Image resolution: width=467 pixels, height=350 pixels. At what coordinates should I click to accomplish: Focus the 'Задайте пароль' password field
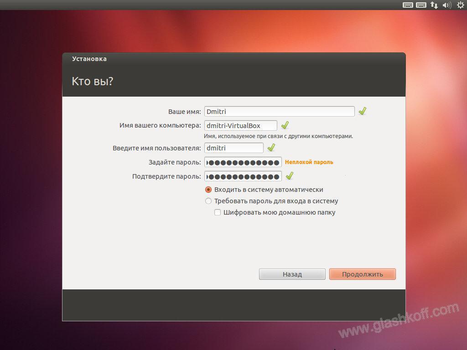point(243,162)
